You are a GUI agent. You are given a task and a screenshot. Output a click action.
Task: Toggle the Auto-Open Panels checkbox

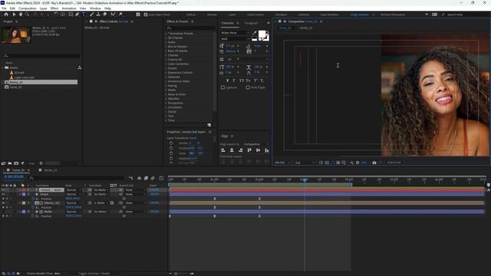[x=146, y=15]
